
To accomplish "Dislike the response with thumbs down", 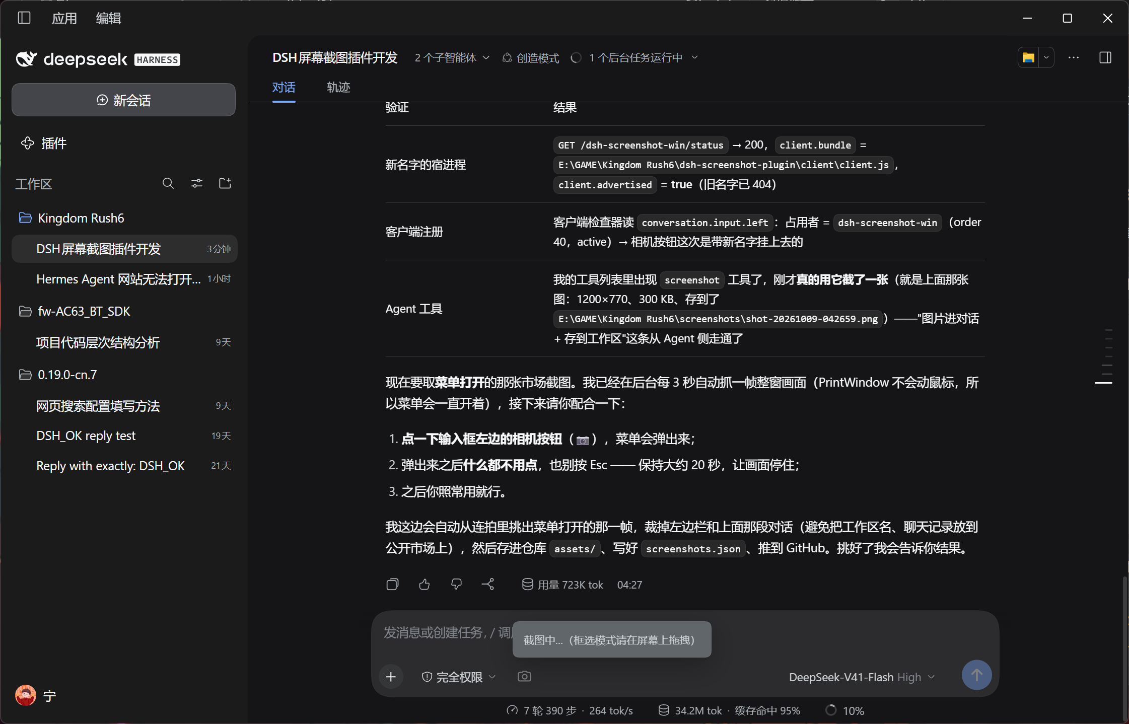I will [x=456, y=585].
